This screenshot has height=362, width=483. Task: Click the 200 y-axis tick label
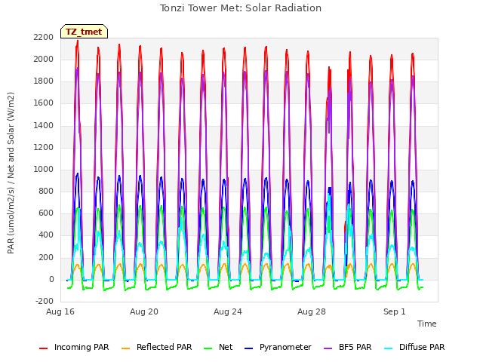[x=46, y=257]
